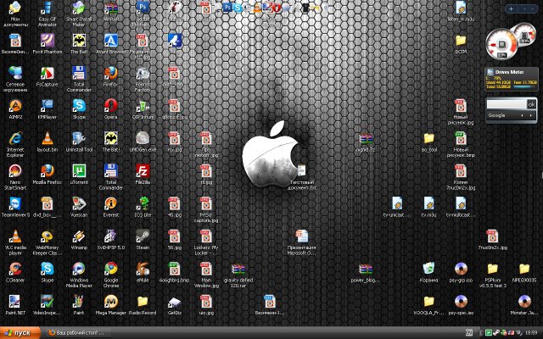The width and height of the screenshot is (543, 339).
Task: Open the VLC media player icon
Action: (14, 235)
